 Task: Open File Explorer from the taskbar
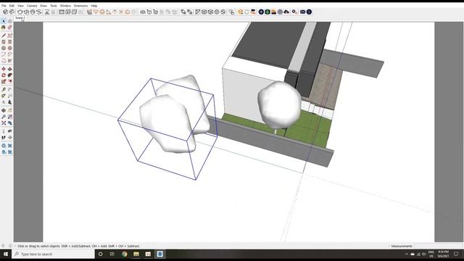(136, 254)
